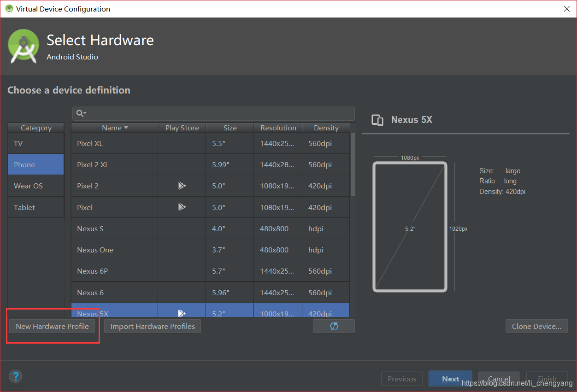This screenshot has height=392, width=577.
Task: Click the Clone Device button
Action: 536,326
